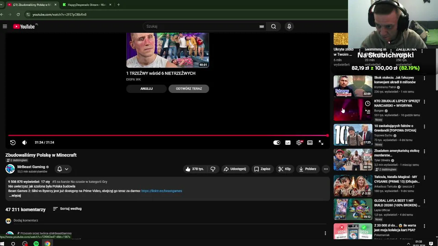
Task: Open the YouTube guide hamburger menu
Action: tap(5, 26)
